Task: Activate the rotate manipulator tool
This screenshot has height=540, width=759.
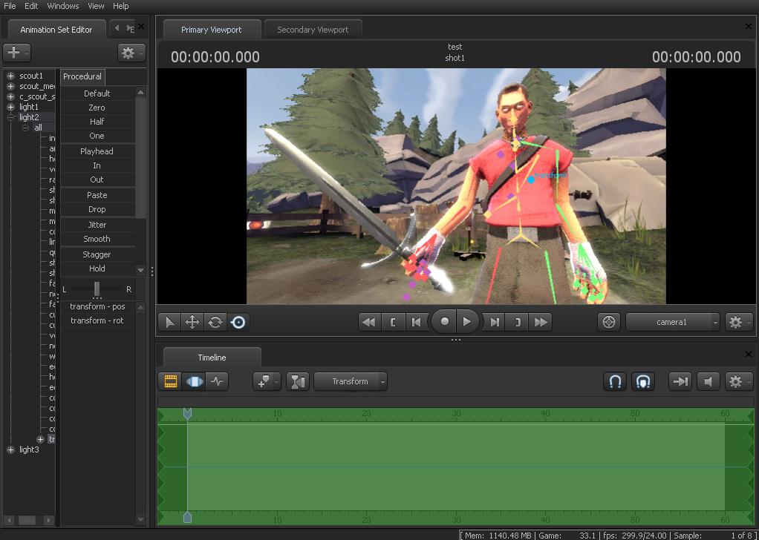Action: (215, 322)
